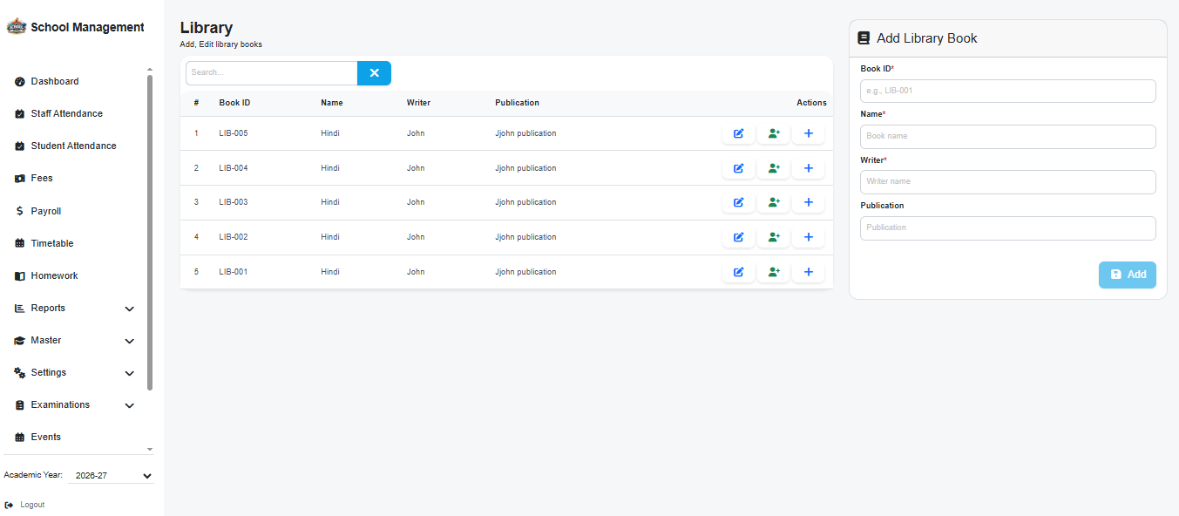Click the Logout link

tap(32, 505)
